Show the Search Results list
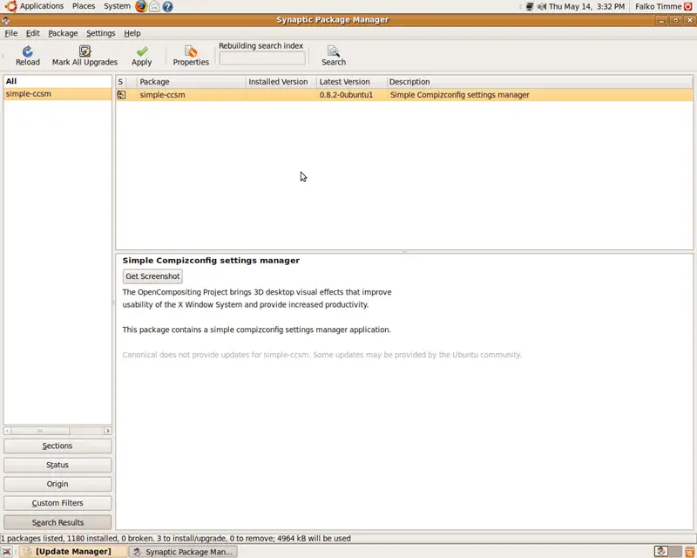The height and width of the screenshot is (558, 697). click(58, 522)
